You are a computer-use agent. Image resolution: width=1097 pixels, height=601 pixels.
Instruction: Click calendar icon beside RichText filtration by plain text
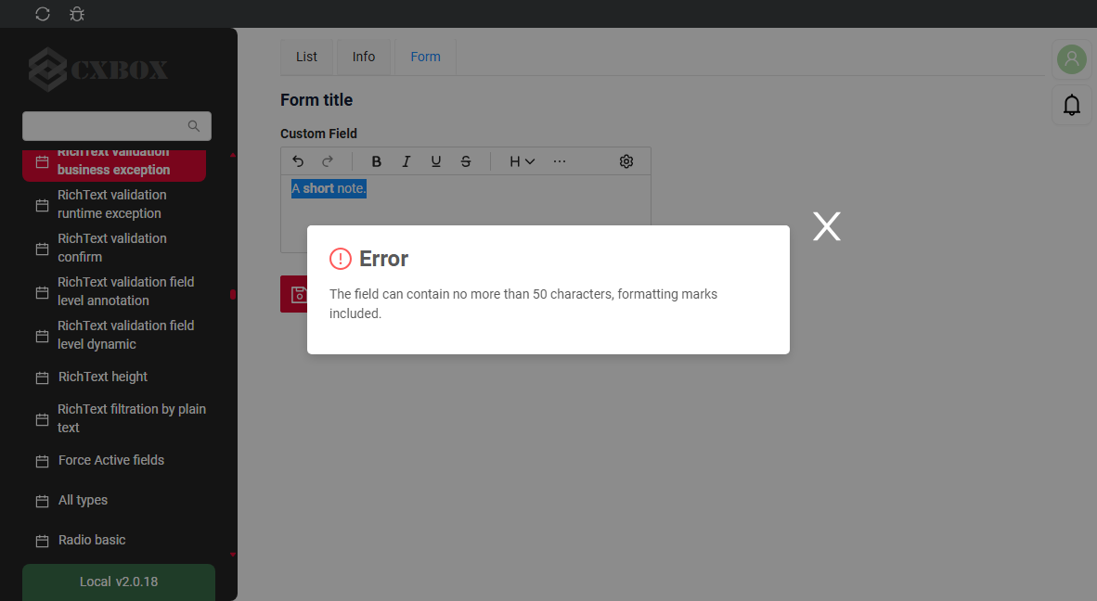click(42, 419)
